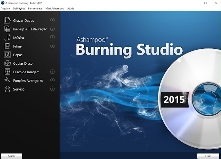Click the Funções Avançadas wrench icon
This screenshot has width=221, height=159.
pyautogui.click(x=7, y=80)
